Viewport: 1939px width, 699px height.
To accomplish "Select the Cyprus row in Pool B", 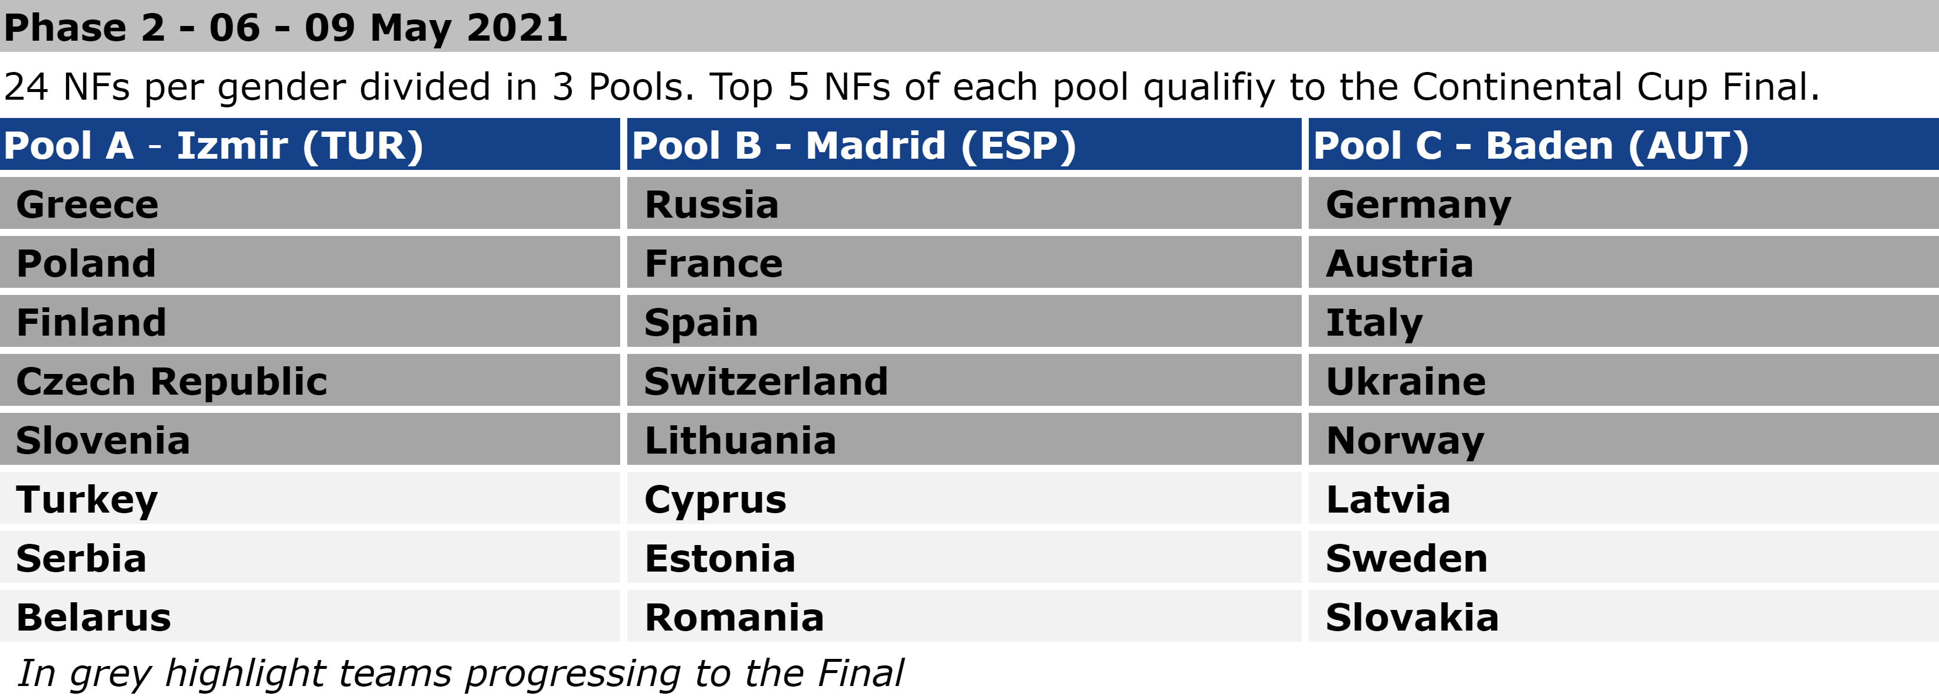I will tap(964, 498).
